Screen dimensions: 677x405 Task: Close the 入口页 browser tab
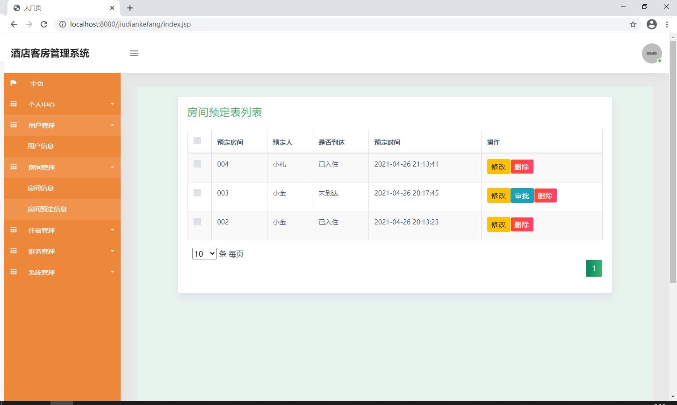(x=112, y=8)
